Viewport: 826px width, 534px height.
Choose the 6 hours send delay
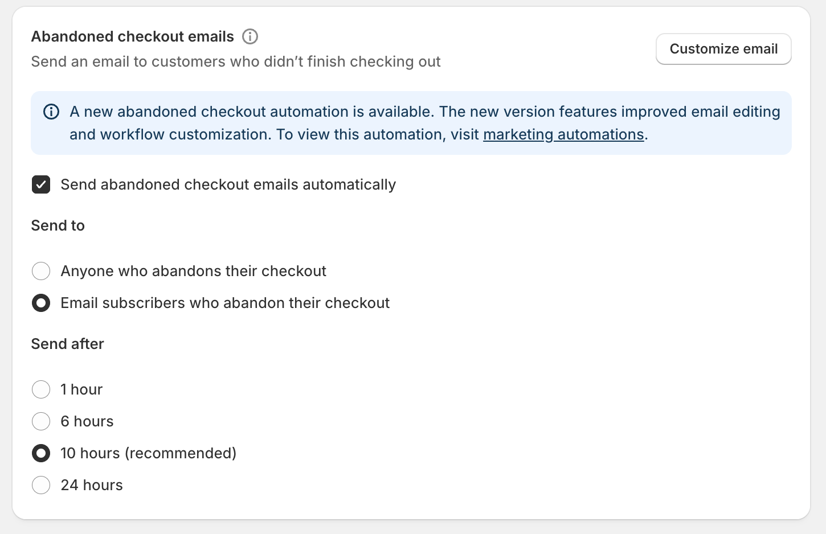tap(41, 421)
